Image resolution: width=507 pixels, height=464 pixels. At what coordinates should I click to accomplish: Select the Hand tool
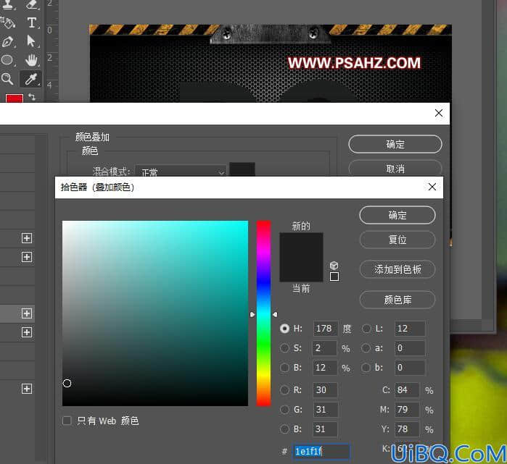tap(31, 60)
